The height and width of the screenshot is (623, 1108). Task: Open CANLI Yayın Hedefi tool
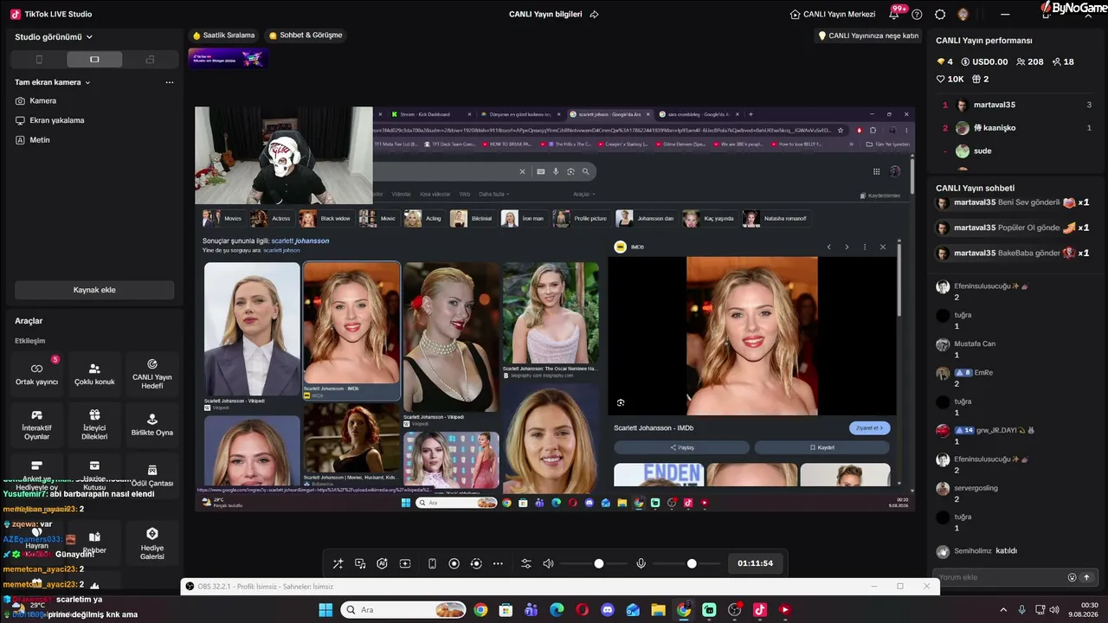(152, 374)
